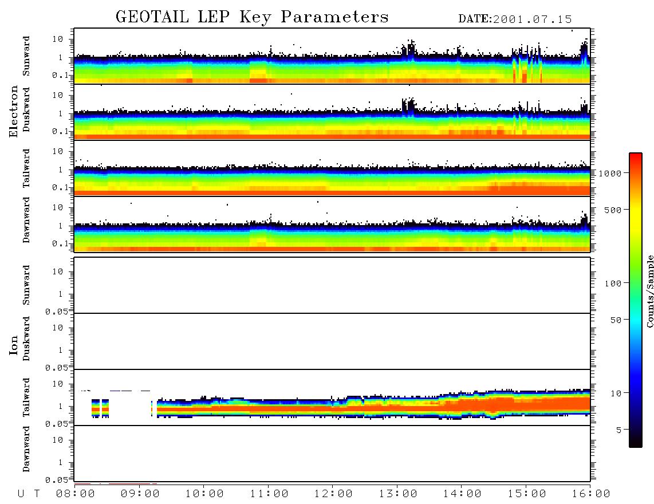Click the 13:00 time tick label
Screen dimensions: 654x504
398,494
